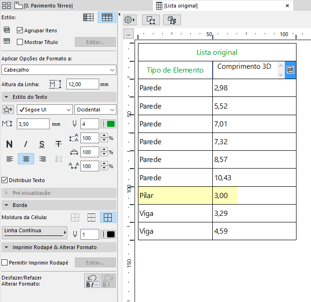311x302 pixels.
Task: Undo format change
Action: coord(92,281)
